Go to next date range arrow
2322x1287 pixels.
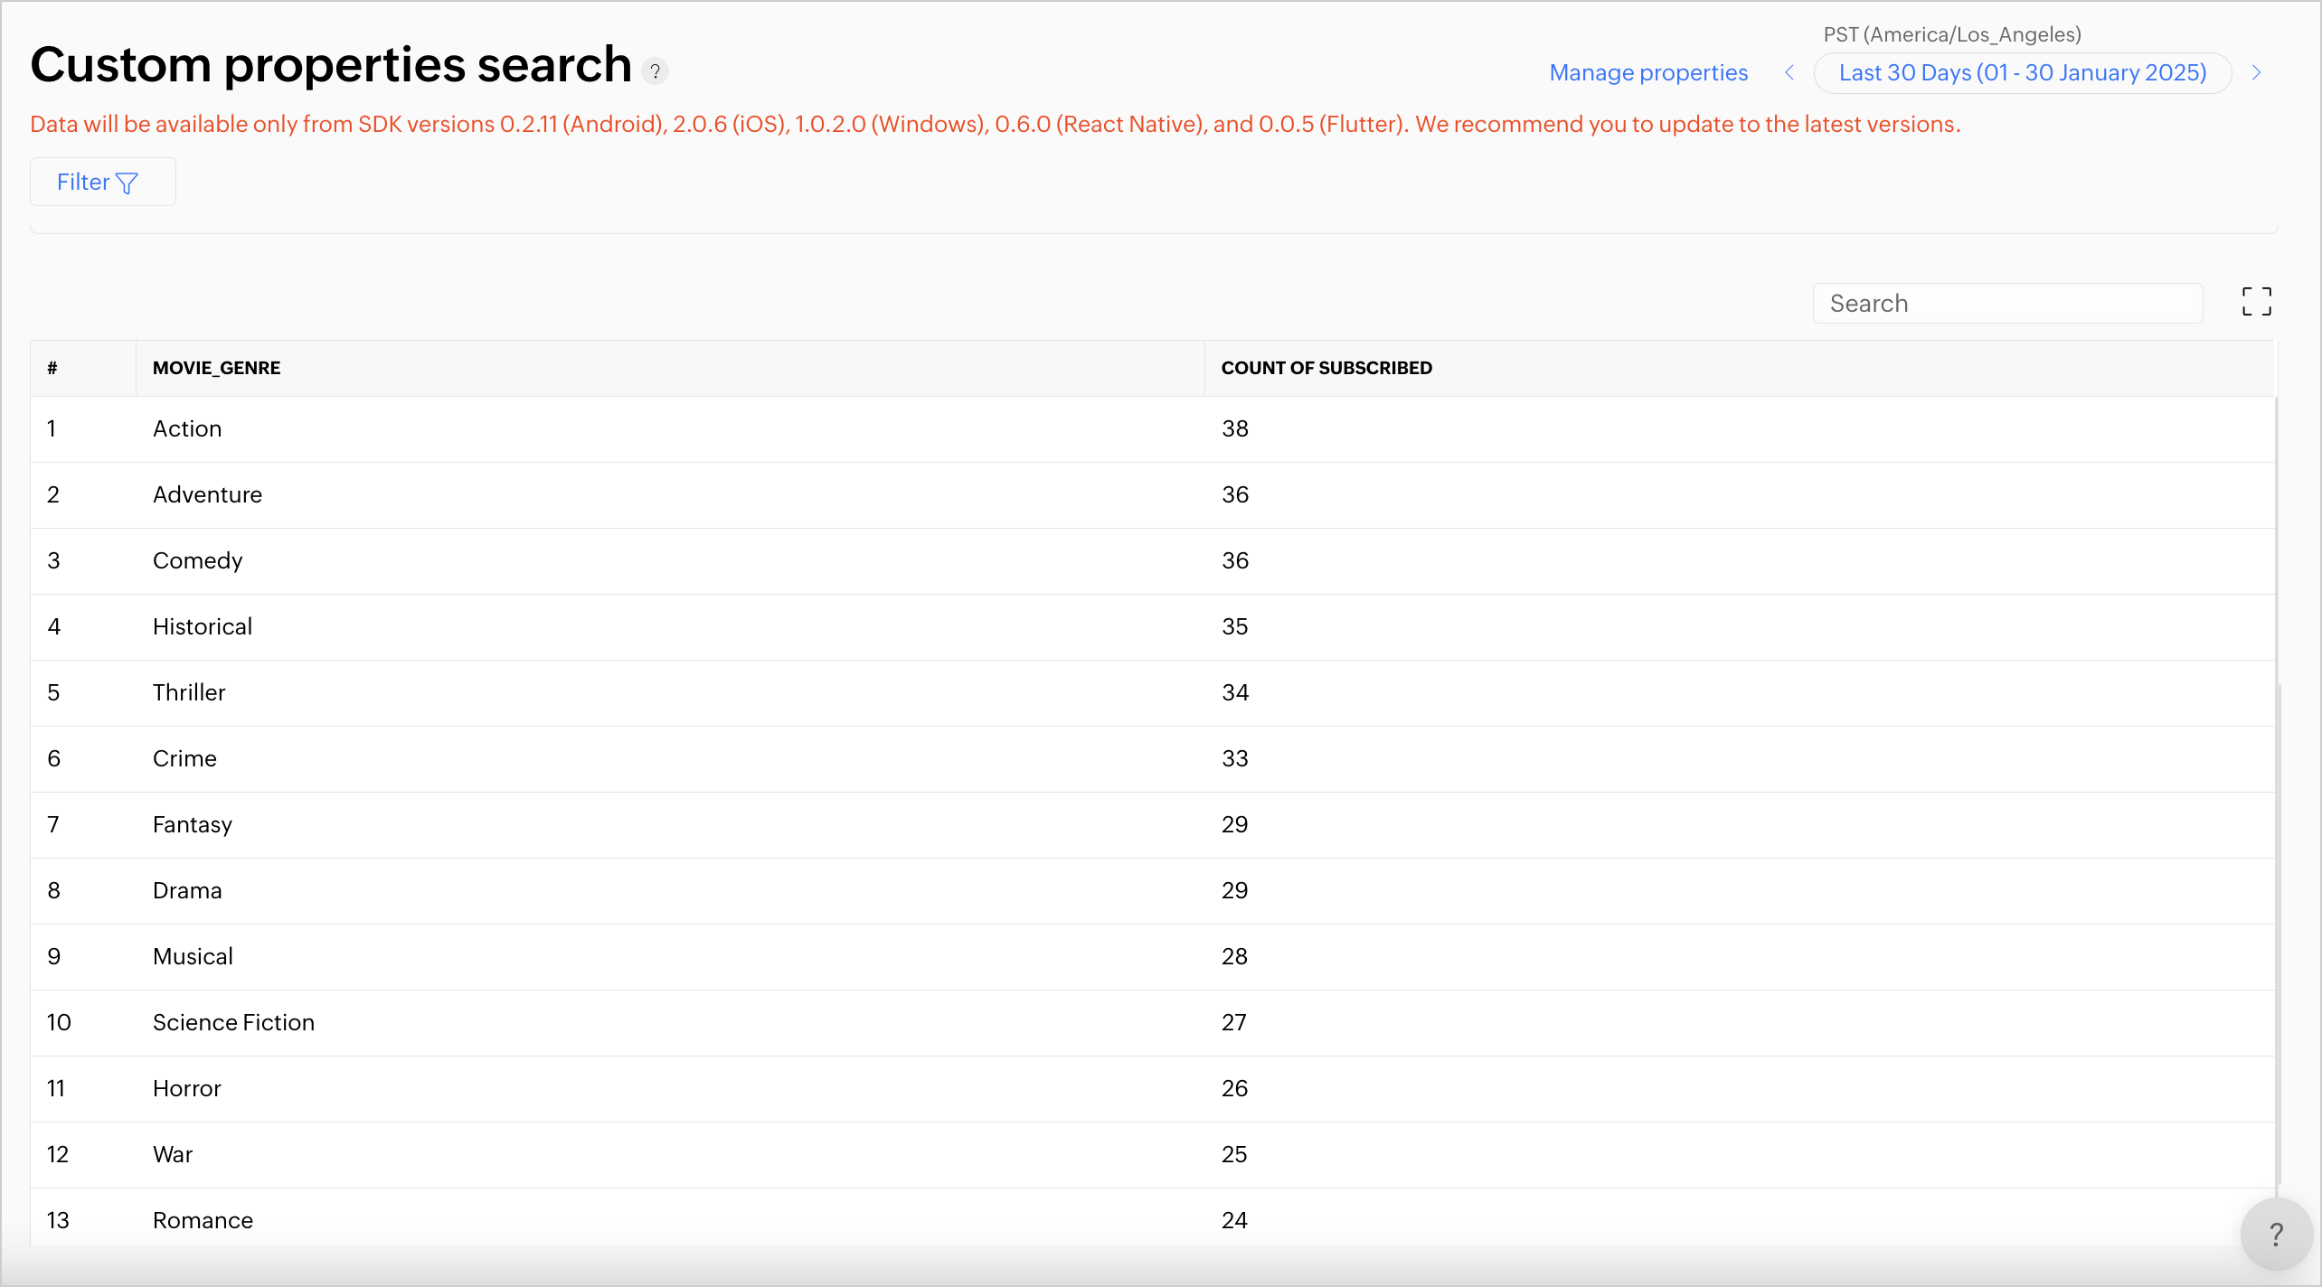(2256, 72)
